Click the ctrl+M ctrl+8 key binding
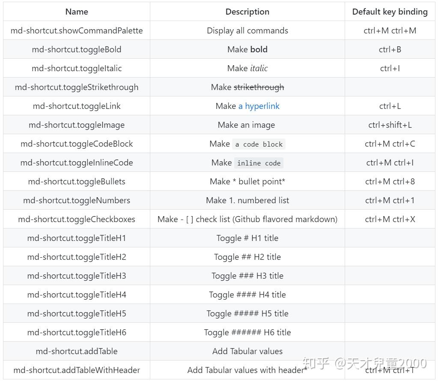This screenshot has width=438, height=382. [390, 181]
